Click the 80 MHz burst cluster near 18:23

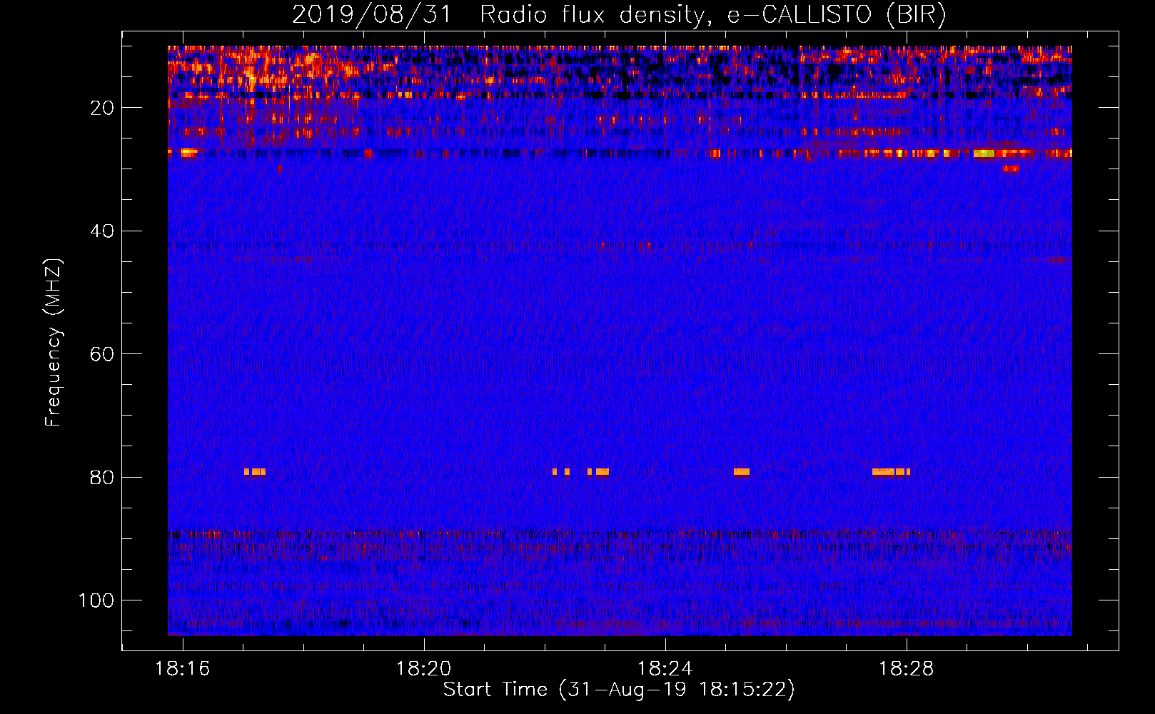[x=598, y=472]
